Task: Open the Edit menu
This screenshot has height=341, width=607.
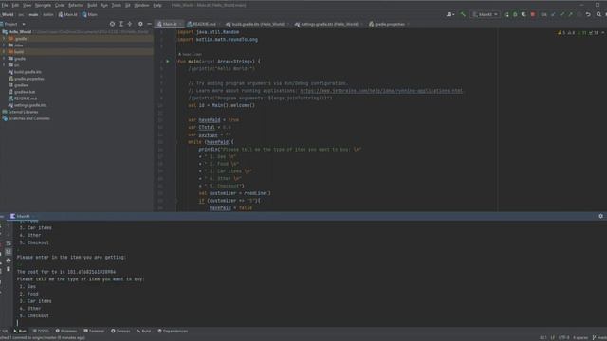Action: (x=15, y=5)
